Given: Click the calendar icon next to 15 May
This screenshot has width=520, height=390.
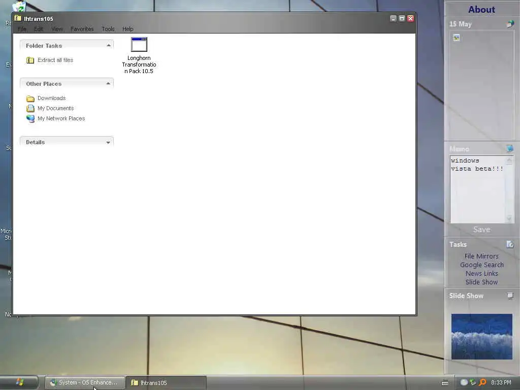Looking at the screenshot, I should (x=510, y=24).
